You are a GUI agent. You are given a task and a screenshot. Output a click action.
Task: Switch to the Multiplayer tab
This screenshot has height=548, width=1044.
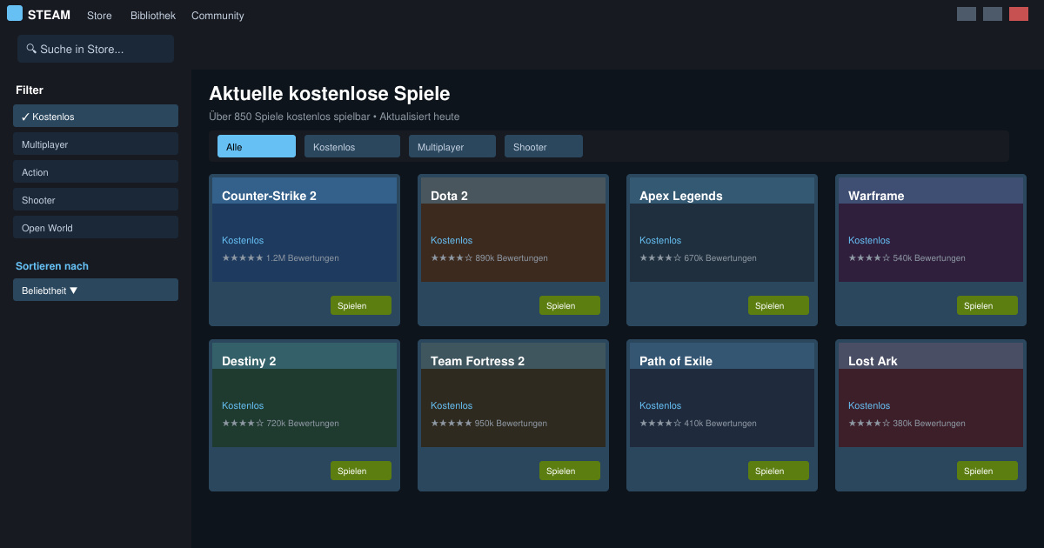452,146
